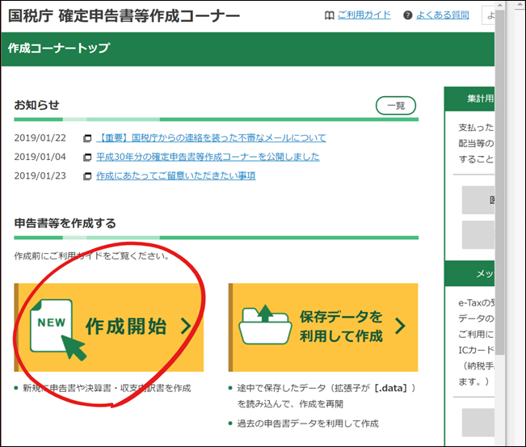Click the vertical scrollbar thumb
Image resolution: width=526 pixels, height=447 pixels.
[x=500, y=182]
